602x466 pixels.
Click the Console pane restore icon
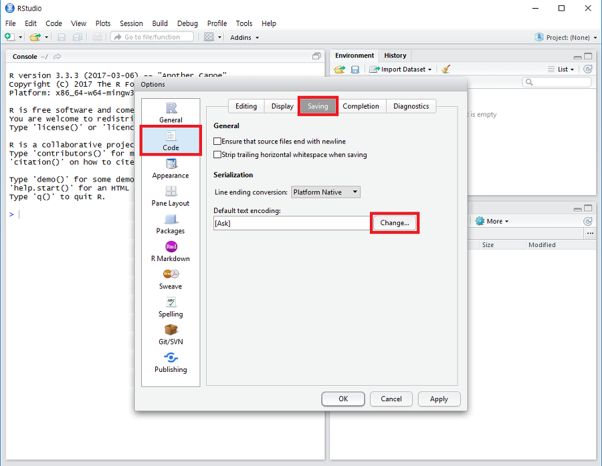coord(316,56)
